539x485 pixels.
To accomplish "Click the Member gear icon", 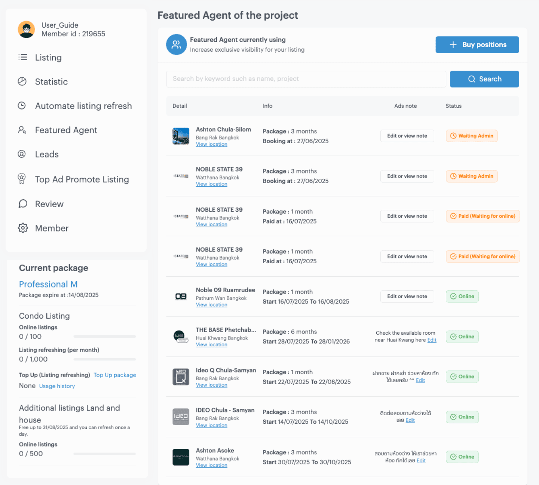I will pyautogui.click(x=23, y=228).
